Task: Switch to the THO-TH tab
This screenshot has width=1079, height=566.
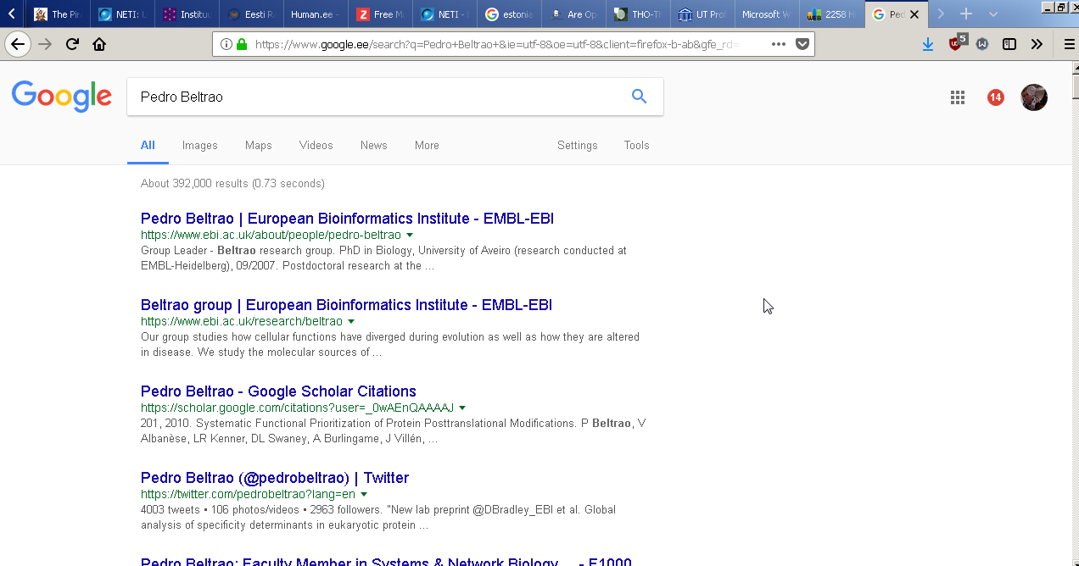Action: [638, 14]
